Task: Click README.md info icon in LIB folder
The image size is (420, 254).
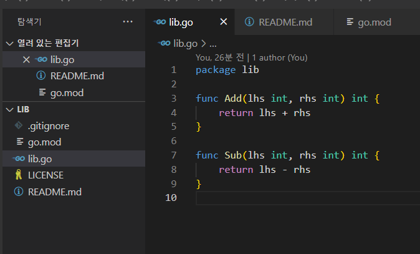Action: click(x=19, y=192)
